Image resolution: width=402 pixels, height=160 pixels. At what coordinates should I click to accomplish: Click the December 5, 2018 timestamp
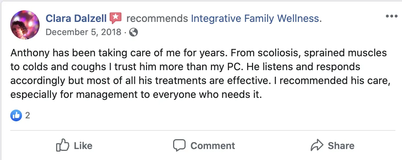83,32
